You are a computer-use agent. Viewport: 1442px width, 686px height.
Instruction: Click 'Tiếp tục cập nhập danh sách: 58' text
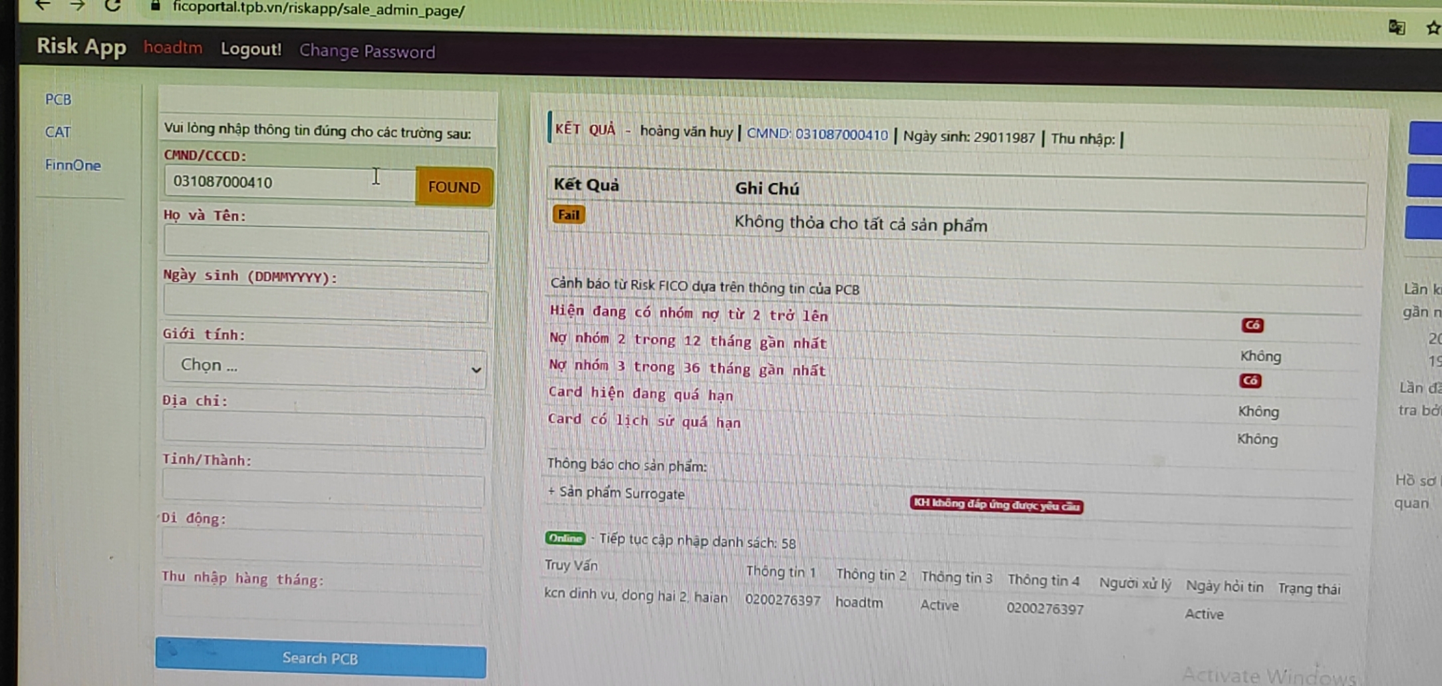click(x=698, y=541)
